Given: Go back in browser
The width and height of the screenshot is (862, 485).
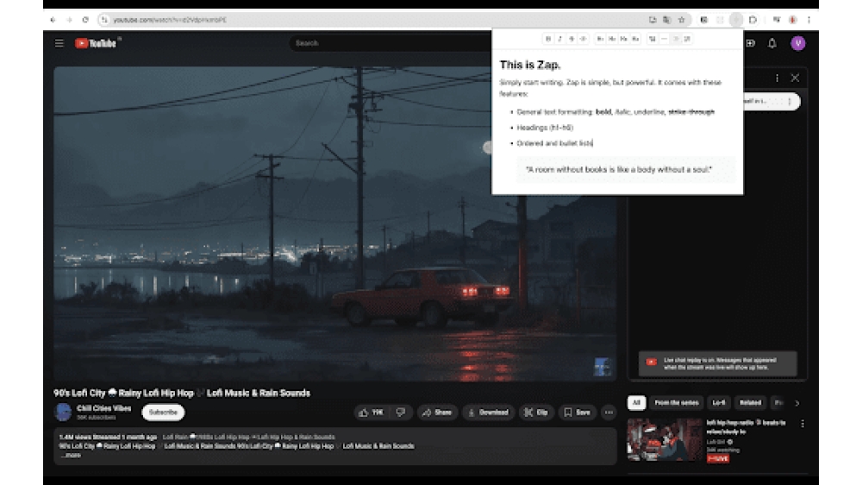Looking at the screenshot, I should pyautogui.click(x=53, y=20).
